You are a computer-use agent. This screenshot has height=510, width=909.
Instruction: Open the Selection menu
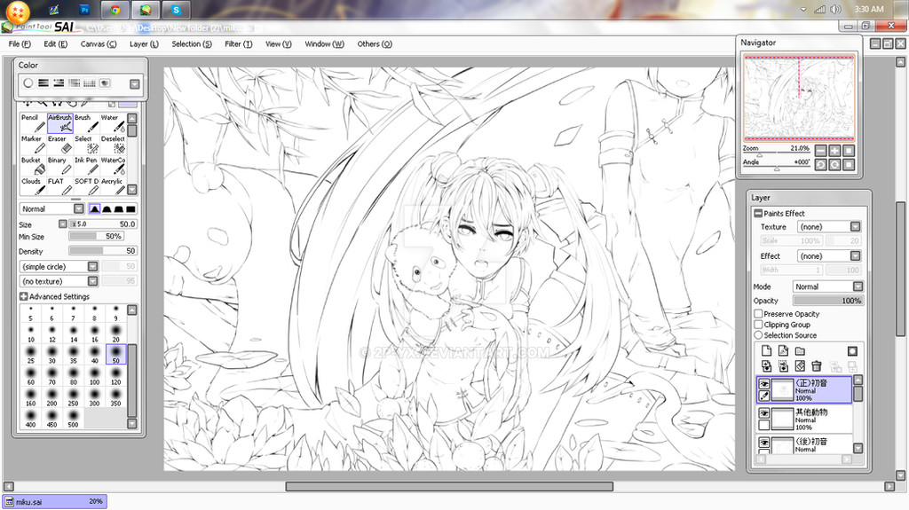[192, 44]
